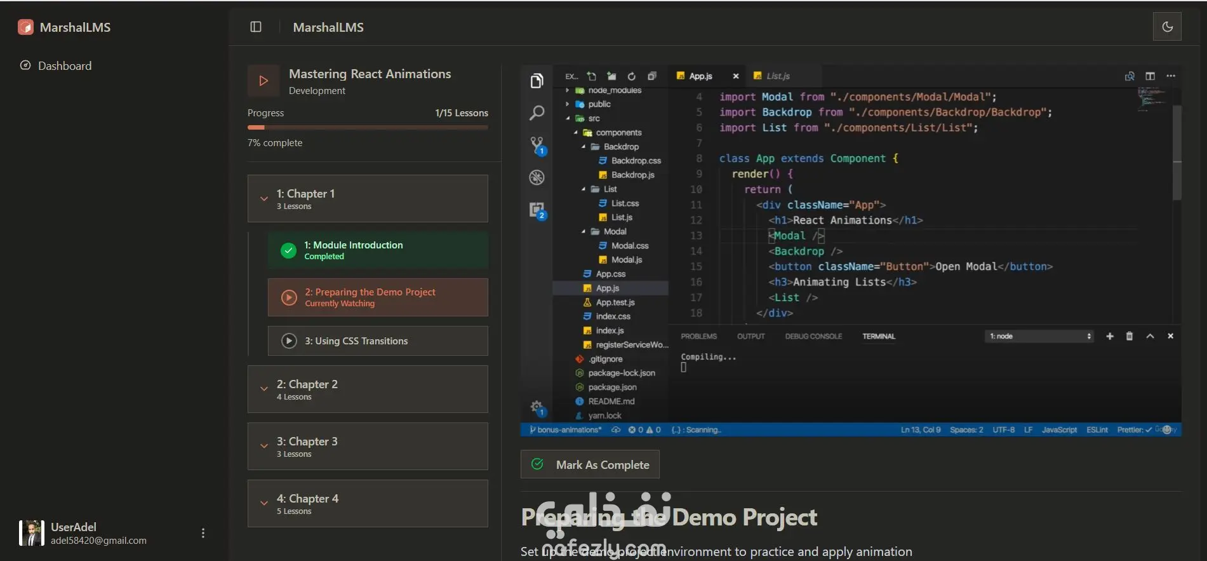This screenshot has height=561, width=1207.
Task: Collapse the components folder
Action: [x=618, y=133]
